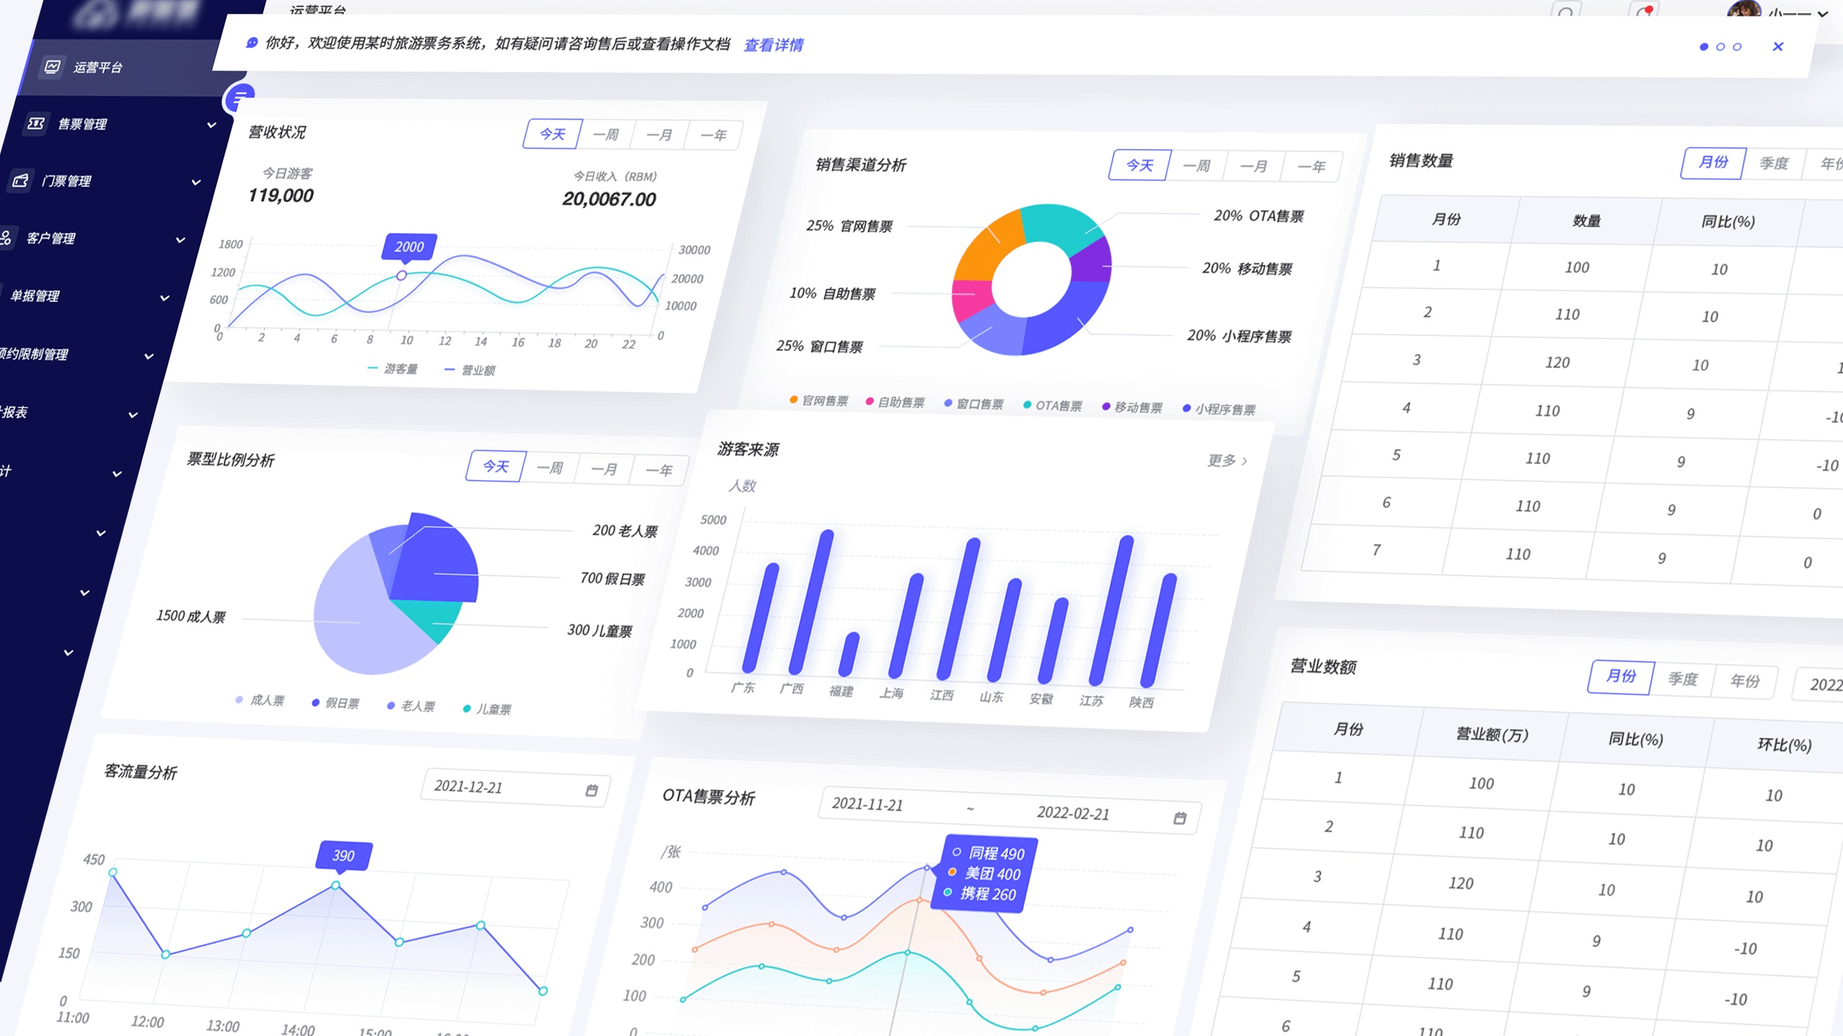The width and height of the screenshot is (1843, 1036).
Task: Expand the 客户管理 submenu arrow
Action: [181, 240]
